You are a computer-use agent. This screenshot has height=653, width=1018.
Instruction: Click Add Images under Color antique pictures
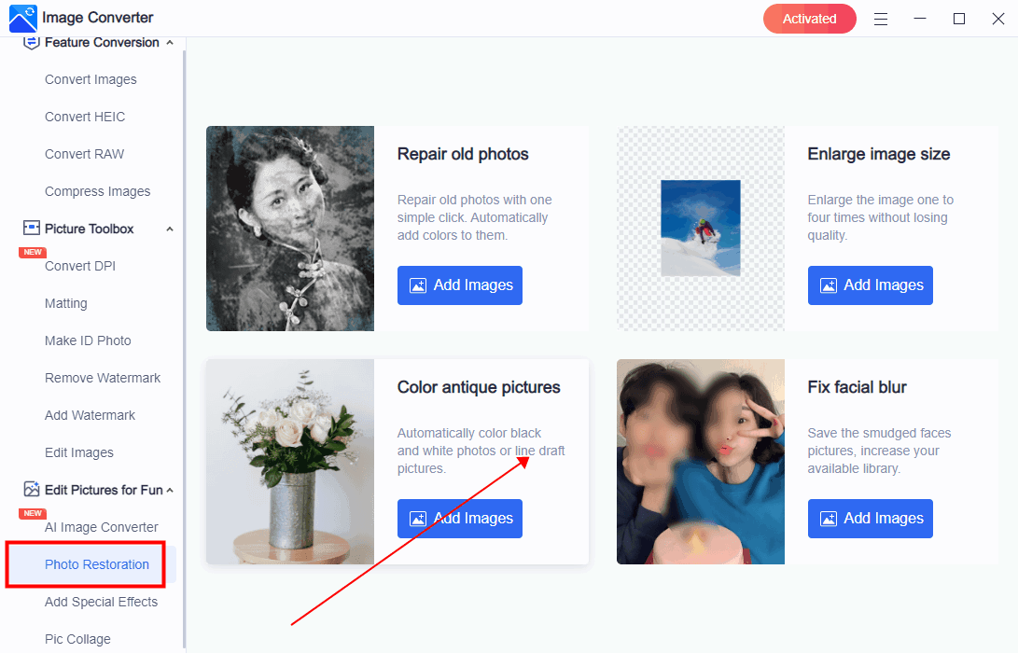click(x=460, y=519)
